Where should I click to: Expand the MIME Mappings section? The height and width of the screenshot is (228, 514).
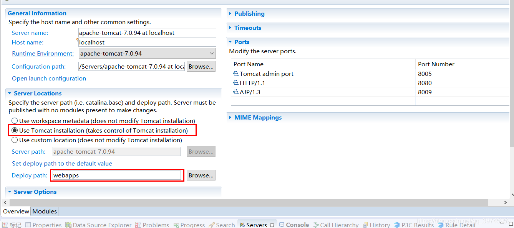tap(230, 118)
